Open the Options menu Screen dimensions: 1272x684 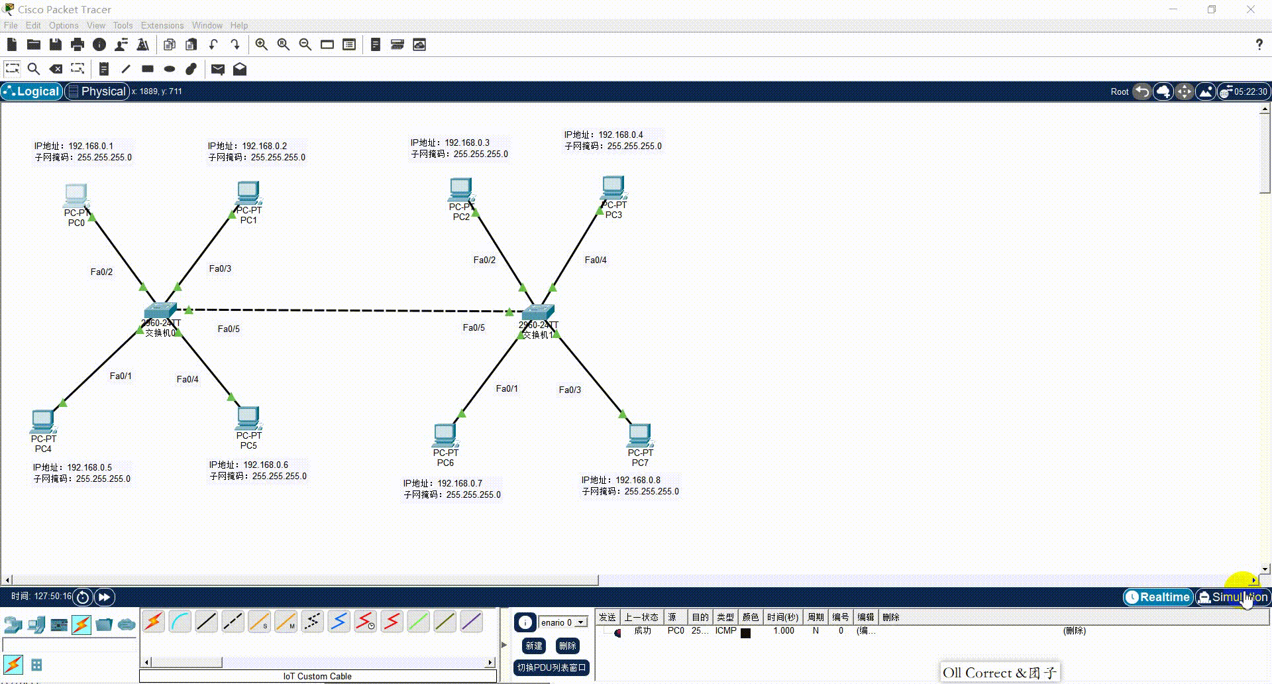pos(64,25)
